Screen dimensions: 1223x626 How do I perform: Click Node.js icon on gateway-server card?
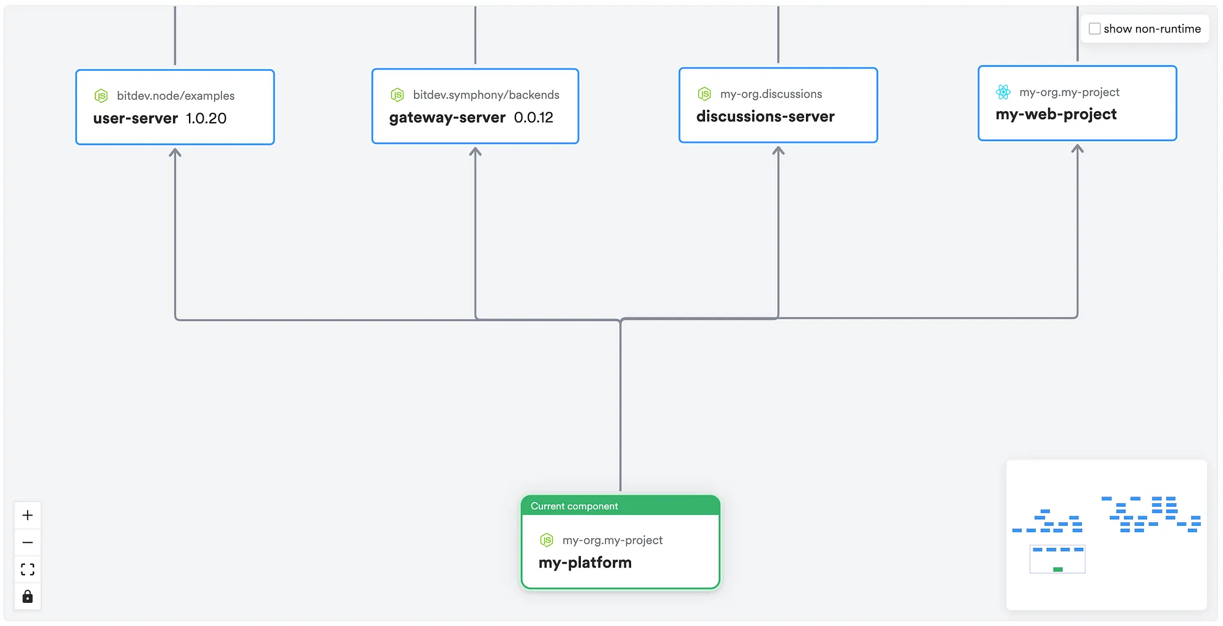tap(397, 95)
